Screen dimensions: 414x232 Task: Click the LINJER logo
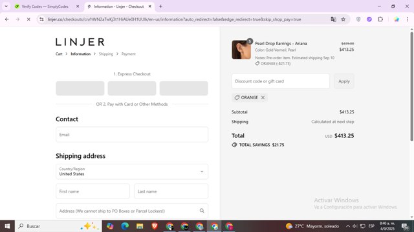click(x=80, y=42)
